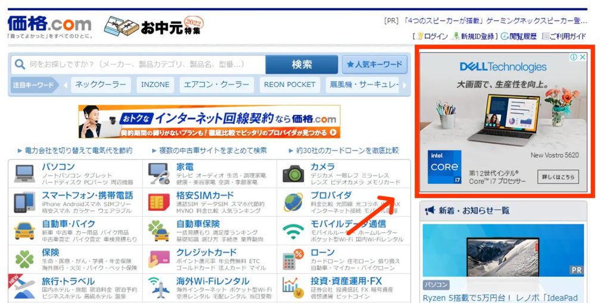Show next 注目キーワード with the right arrow
Viewport: 610px width, 303px height.
point(404,85)
